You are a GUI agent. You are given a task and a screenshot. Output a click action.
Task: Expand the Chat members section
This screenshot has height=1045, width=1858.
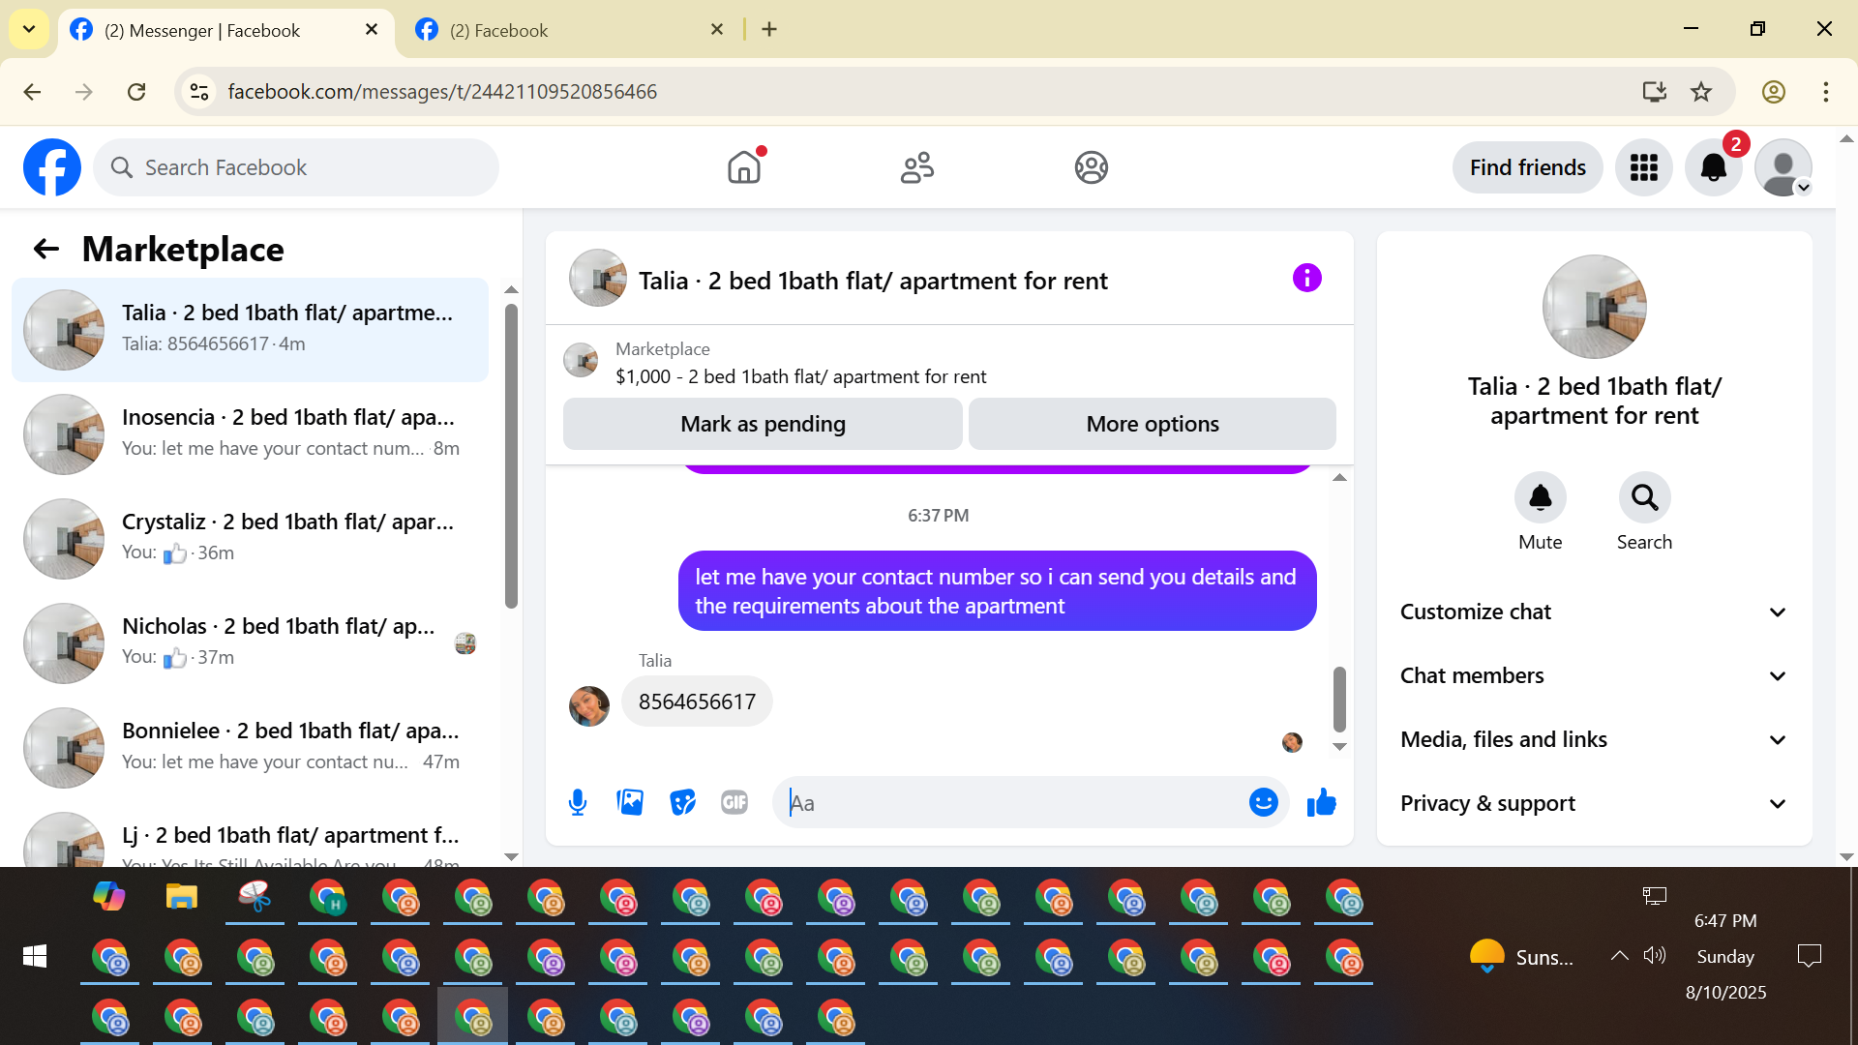coord(1593,675)
